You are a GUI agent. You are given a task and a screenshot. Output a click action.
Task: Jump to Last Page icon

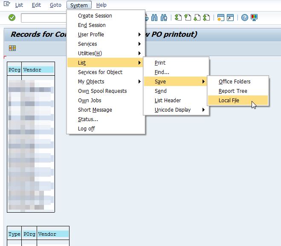[206, 18]
